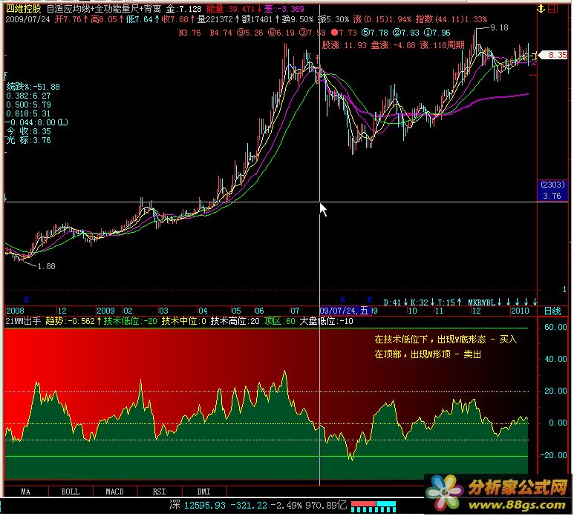Screen dimensions: 574x516
Task: Click the -20.00 axis value in sub-chart
Action: pyautogui.click(x=554, y=455)
